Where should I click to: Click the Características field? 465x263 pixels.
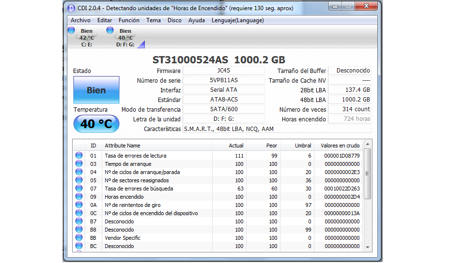click(277, 129)
